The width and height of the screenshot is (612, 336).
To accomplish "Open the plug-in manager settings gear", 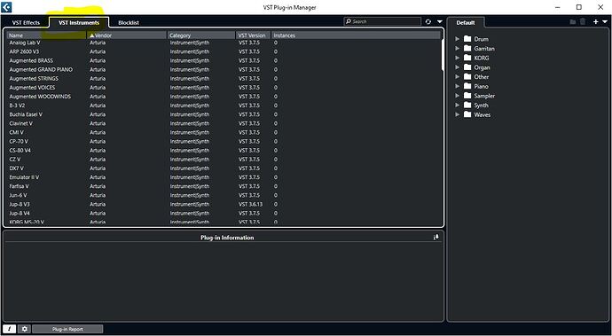I will pos(24,329).
